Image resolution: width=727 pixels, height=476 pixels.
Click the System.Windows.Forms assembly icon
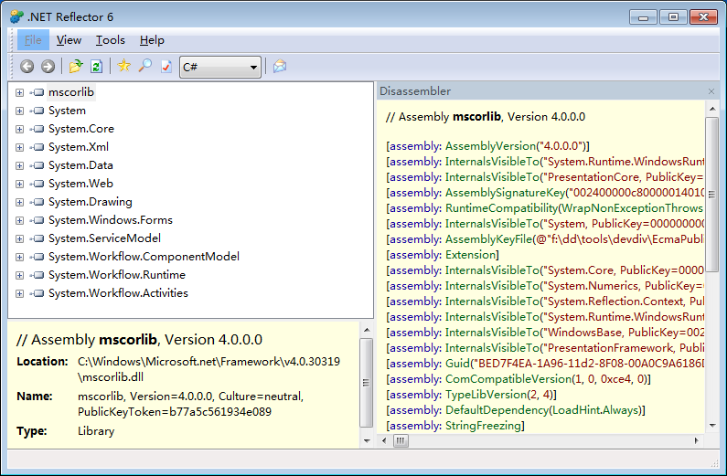tap(37, 220)
